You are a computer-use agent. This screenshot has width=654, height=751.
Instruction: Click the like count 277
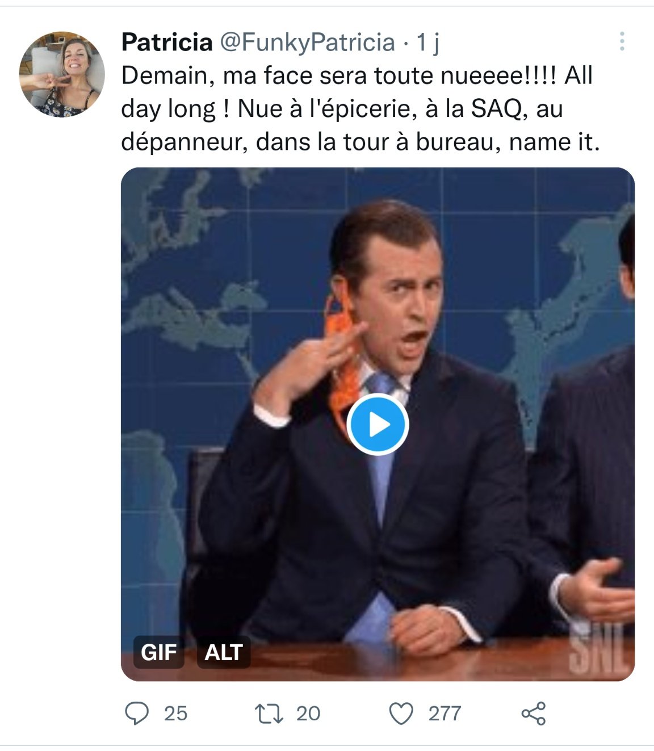445,714
